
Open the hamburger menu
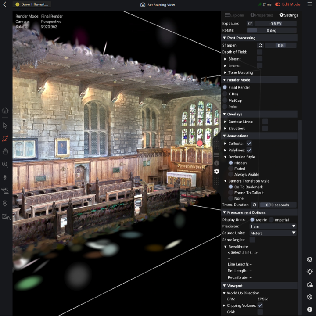point(309,4)
